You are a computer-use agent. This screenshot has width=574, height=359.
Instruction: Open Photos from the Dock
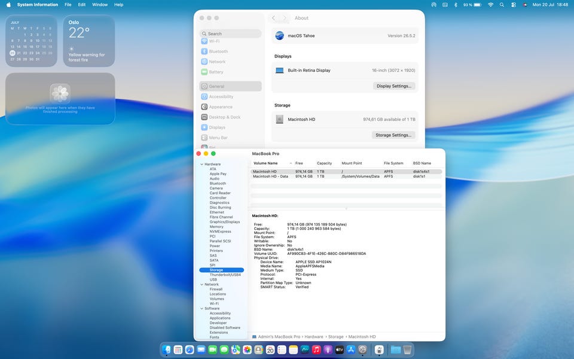tap(247, 350)
